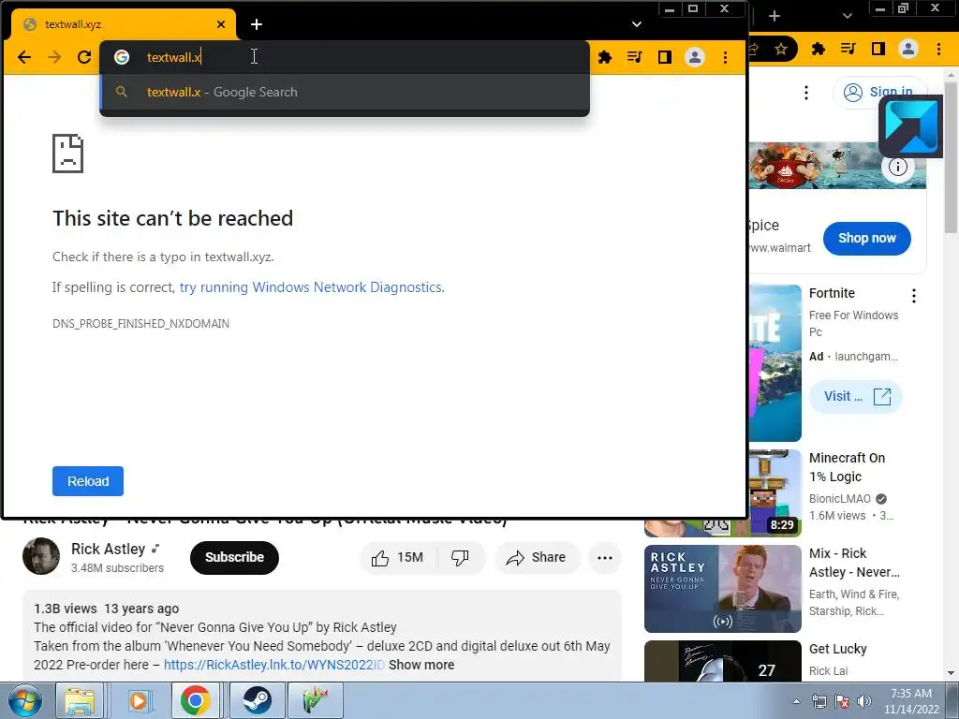This screenshot has width=959, height=719.
Task: Show hidden system tray icons
Action: [x=796, y=701]
